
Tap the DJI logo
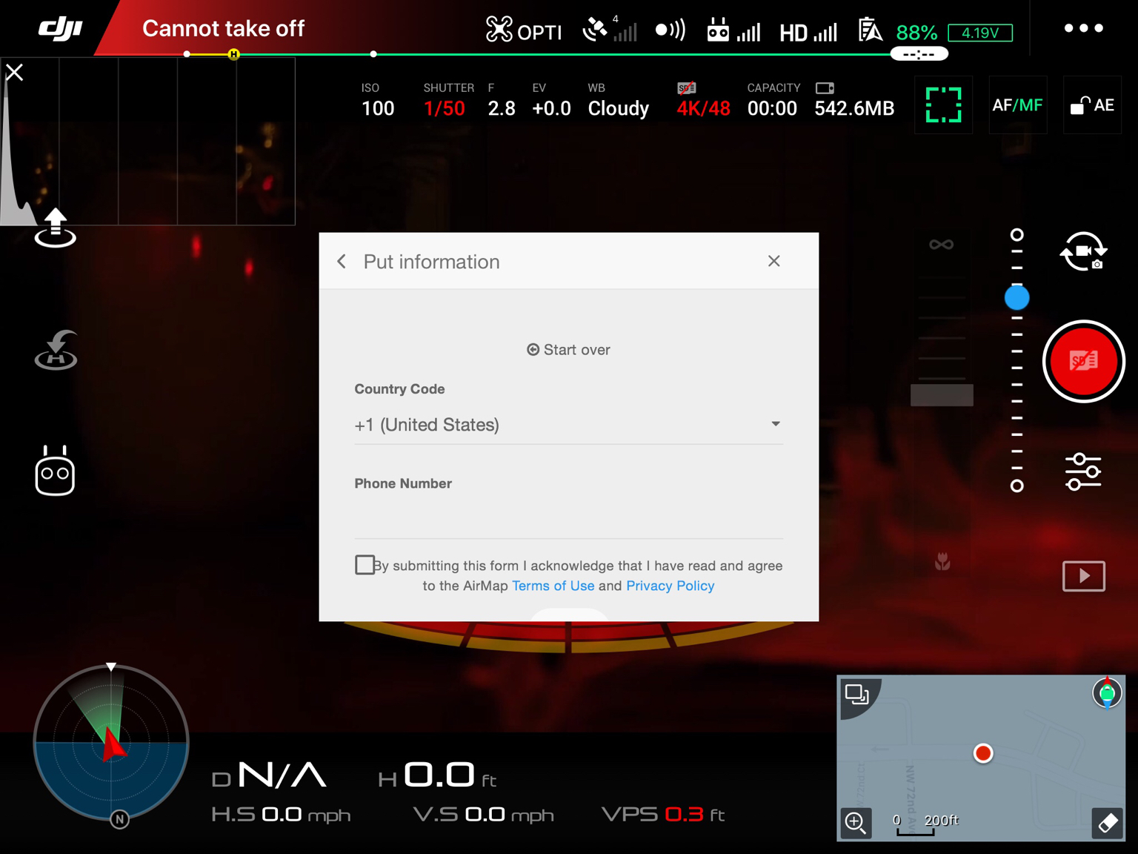click(60, 29)
